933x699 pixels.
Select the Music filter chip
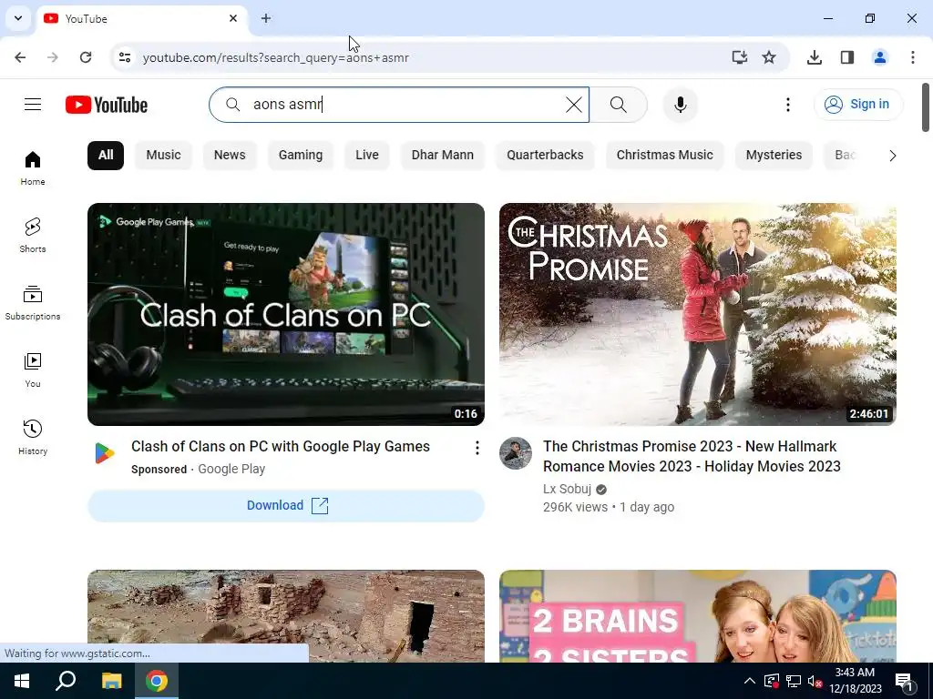coord(163,155)
